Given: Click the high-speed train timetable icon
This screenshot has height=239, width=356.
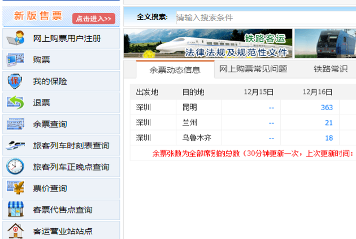Looking at the screenshot, I should pos(15,145).
